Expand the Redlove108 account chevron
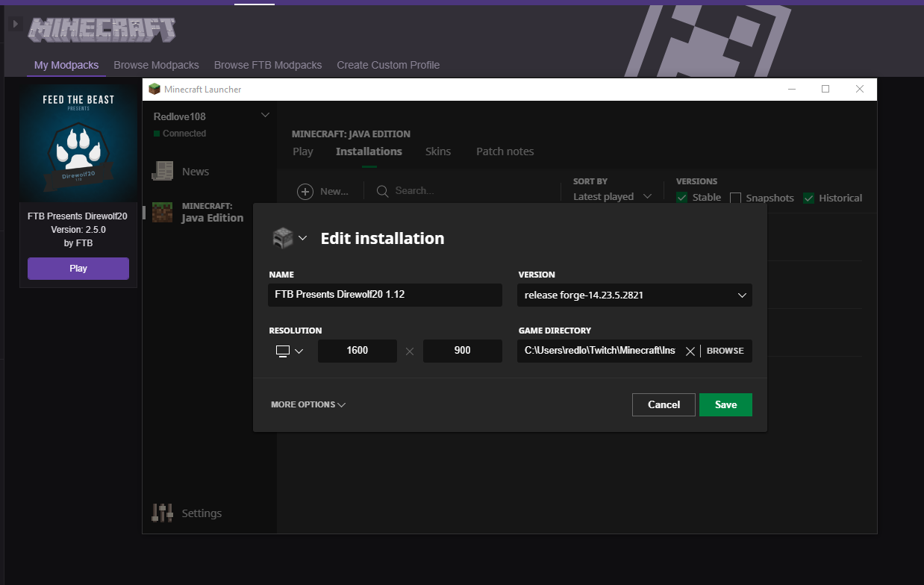 pyautogui.click(x=265, y=116)
